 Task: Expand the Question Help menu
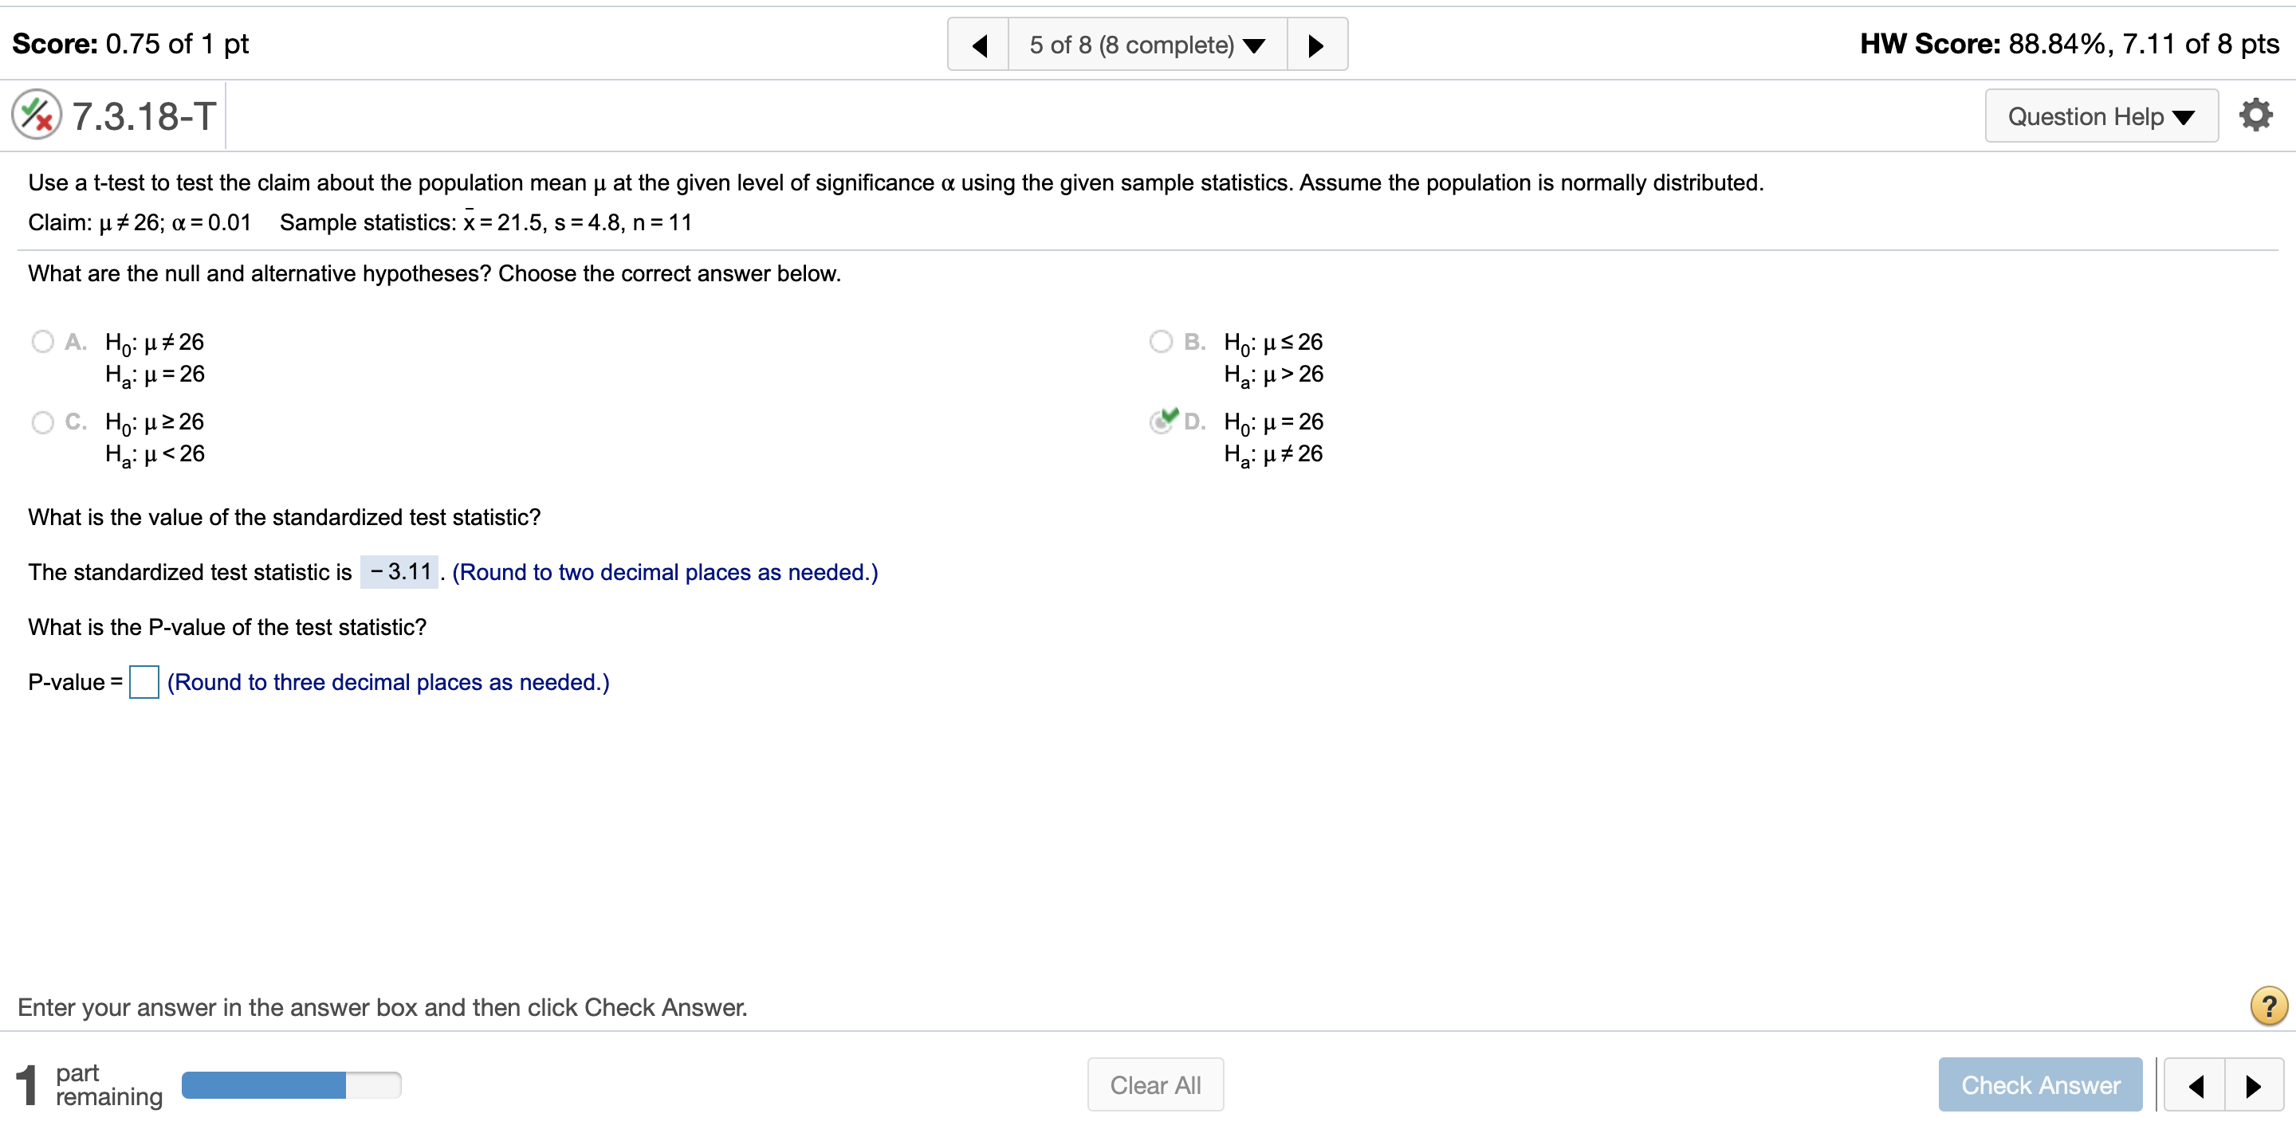pyautogui.click(x=2100, y=116)
